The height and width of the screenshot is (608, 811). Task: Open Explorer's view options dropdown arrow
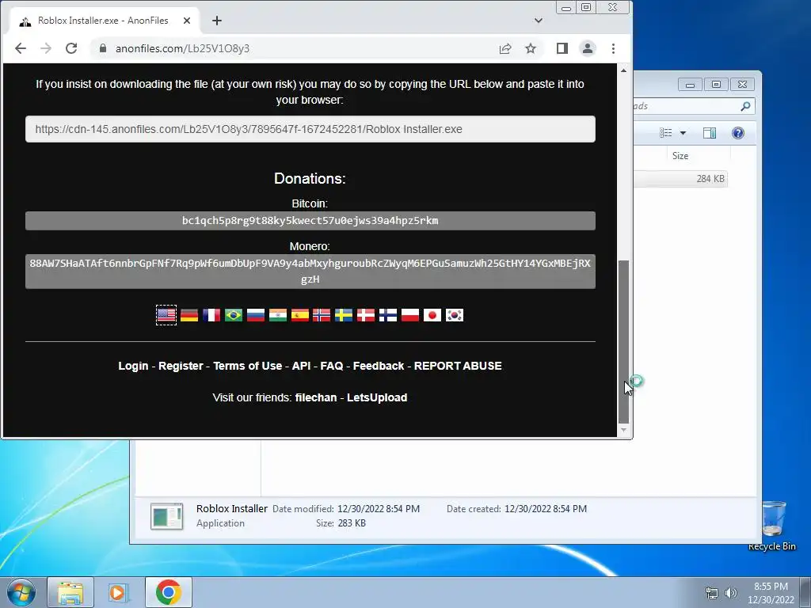683,133
